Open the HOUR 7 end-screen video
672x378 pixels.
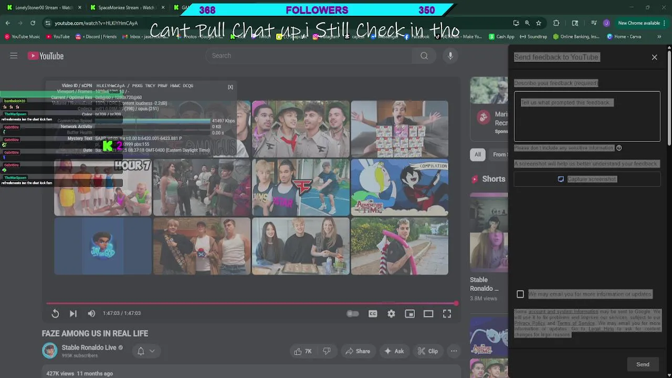point(103,187)
